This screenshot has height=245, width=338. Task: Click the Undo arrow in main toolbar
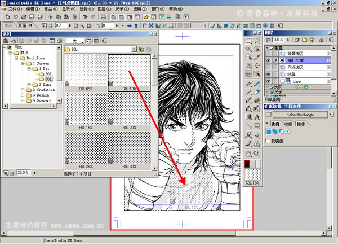85,16
